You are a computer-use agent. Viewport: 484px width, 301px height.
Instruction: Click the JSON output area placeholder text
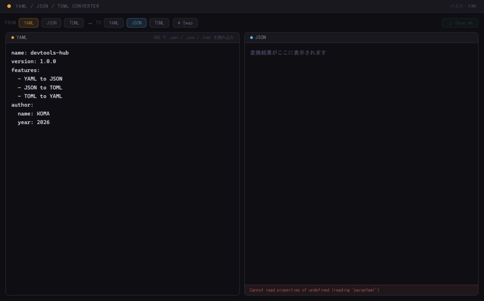[x=288, y=53]
